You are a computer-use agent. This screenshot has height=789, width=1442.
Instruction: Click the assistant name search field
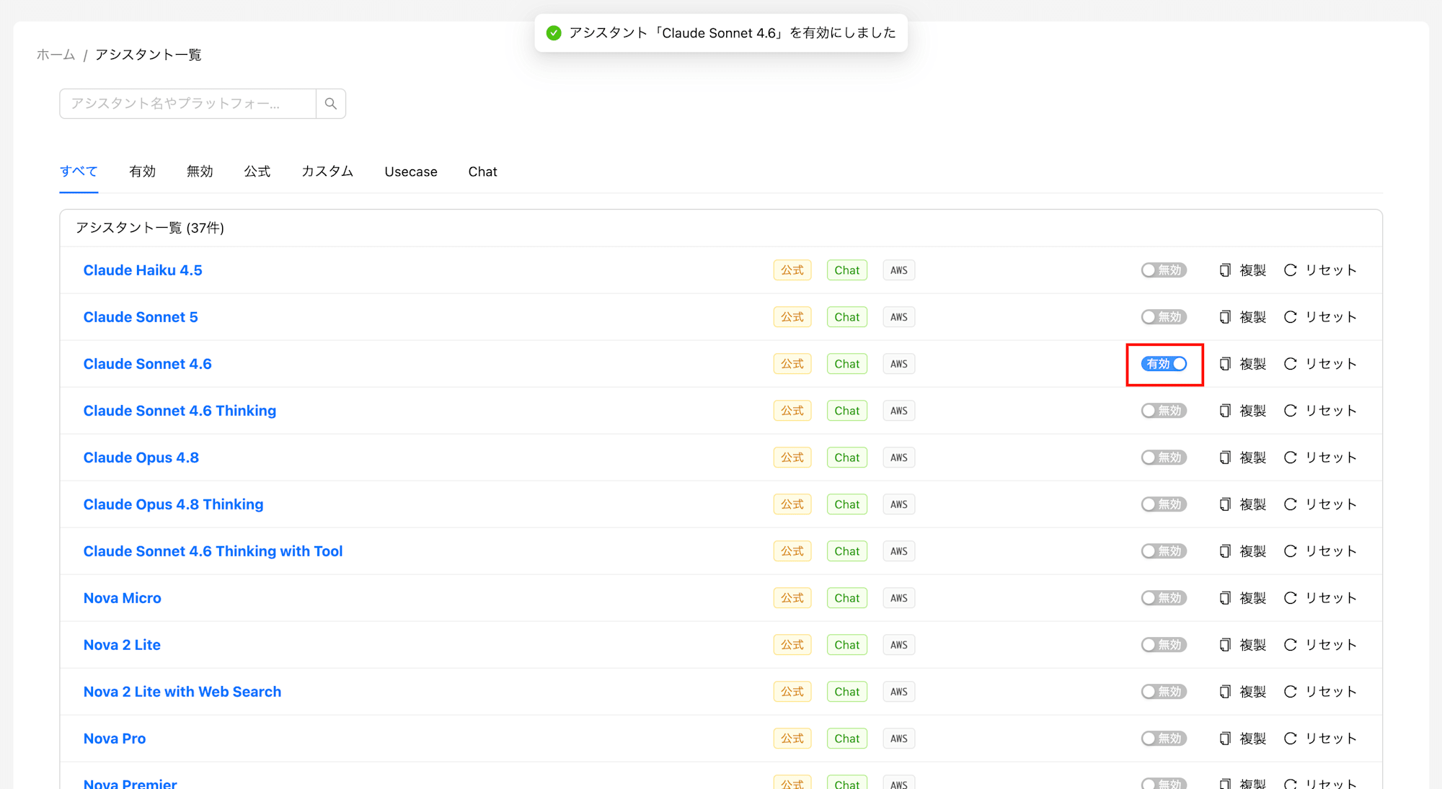click(187, 104)
